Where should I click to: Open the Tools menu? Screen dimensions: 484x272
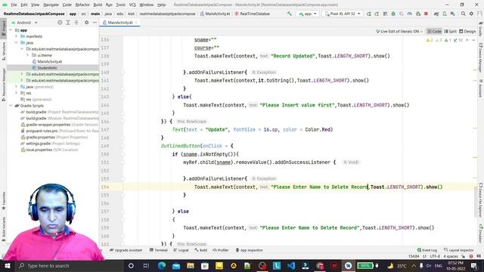[x=121, y=5]
